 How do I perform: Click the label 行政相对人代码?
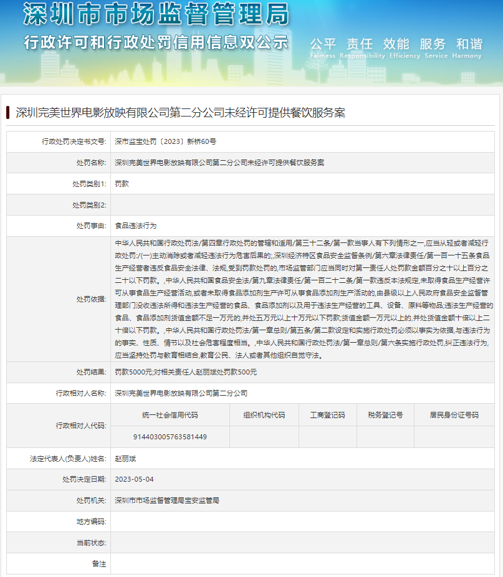click(x=80, y=426)
